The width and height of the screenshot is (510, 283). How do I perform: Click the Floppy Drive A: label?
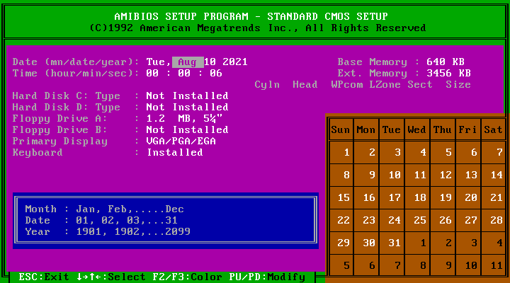point(59,119)
